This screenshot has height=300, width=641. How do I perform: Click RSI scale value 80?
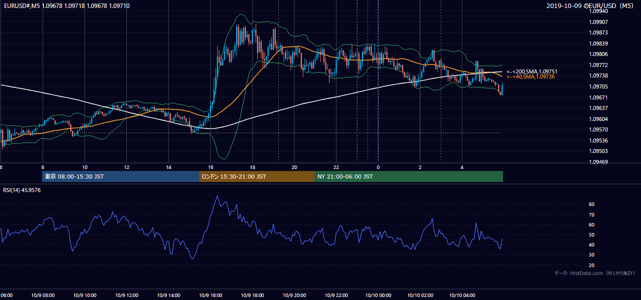tap(592, 204)
